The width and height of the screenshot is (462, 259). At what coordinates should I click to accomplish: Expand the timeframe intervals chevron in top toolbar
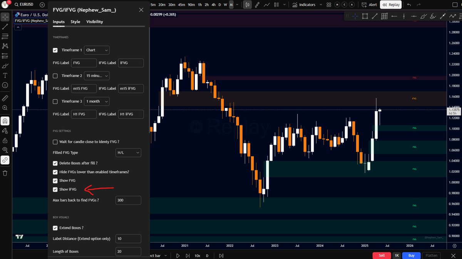(237, 5)
